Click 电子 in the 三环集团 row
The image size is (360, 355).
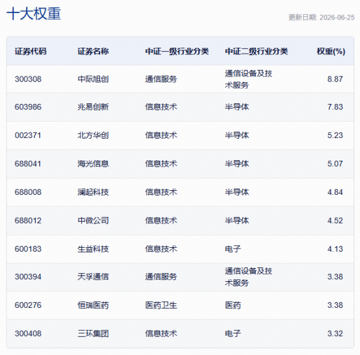tap(233, 333)
